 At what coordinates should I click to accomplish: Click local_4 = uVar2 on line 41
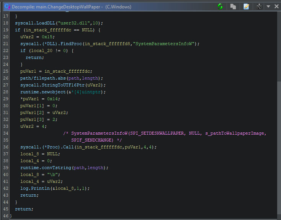[42, 181]
